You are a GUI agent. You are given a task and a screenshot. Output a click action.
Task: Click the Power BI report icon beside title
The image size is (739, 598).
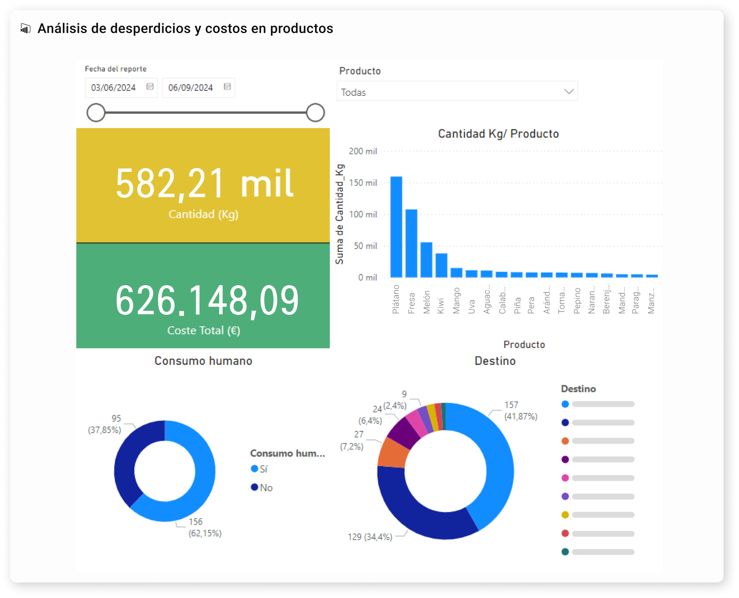[x=25, y=28]
